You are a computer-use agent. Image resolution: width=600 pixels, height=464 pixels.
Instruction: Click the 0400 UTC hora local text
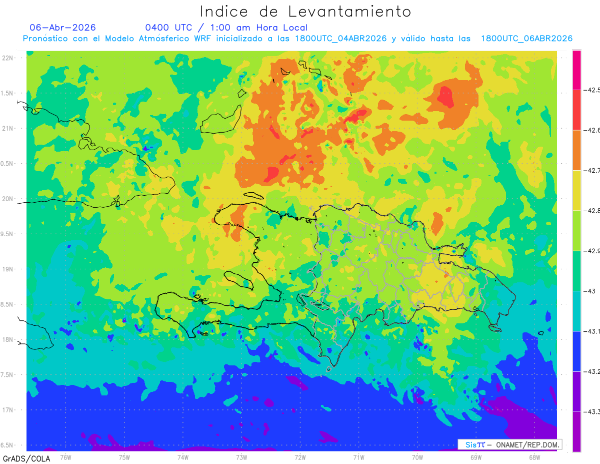point(226,28)
